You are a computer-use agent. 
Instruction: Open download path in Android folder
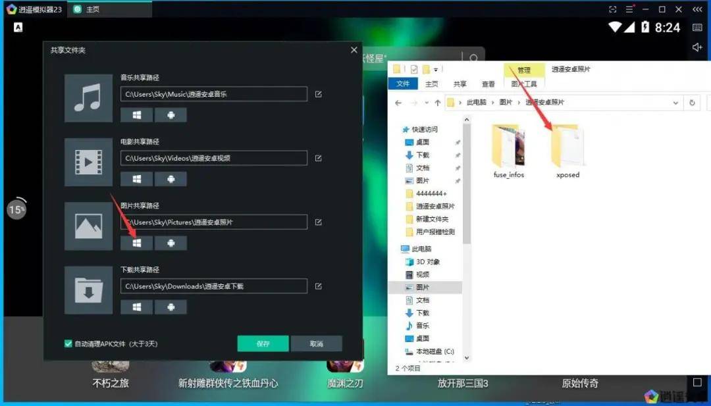[171, 307]
